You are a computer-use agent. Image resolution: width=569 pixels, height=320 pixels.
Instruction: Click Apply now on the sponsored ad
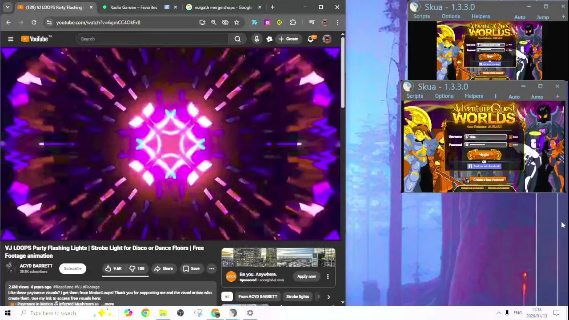click(x=307, y=276)
